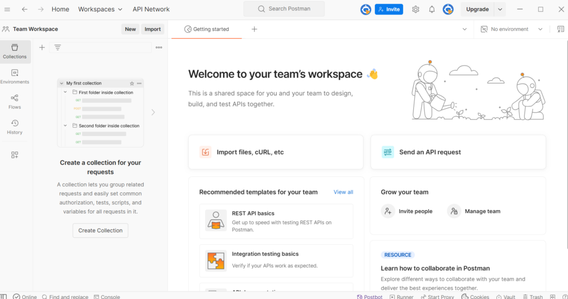
Task: Click Online status indicator
Action: click(25, 296)
